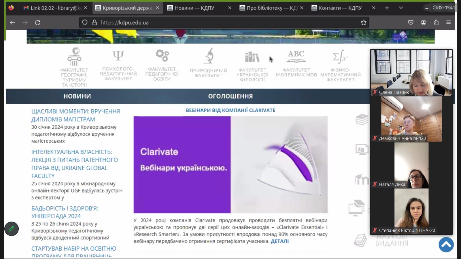
Task: Open Психолого-педагогічний факультет psi icon
Action: click(x=118, y=55)
